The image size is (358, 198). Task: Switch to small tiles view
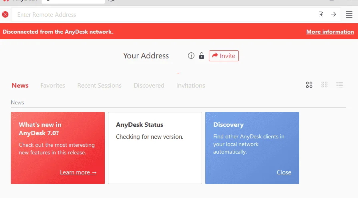coord(324,85)
